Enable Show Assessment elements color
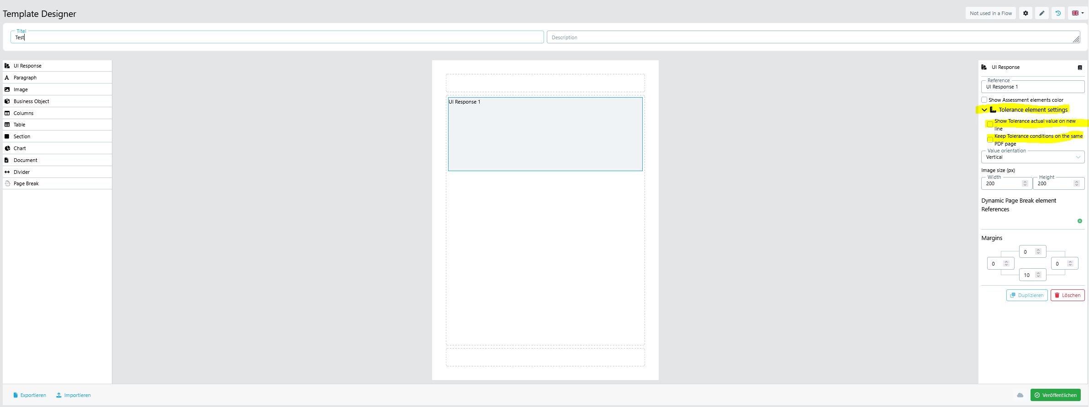 pos(984,100)
